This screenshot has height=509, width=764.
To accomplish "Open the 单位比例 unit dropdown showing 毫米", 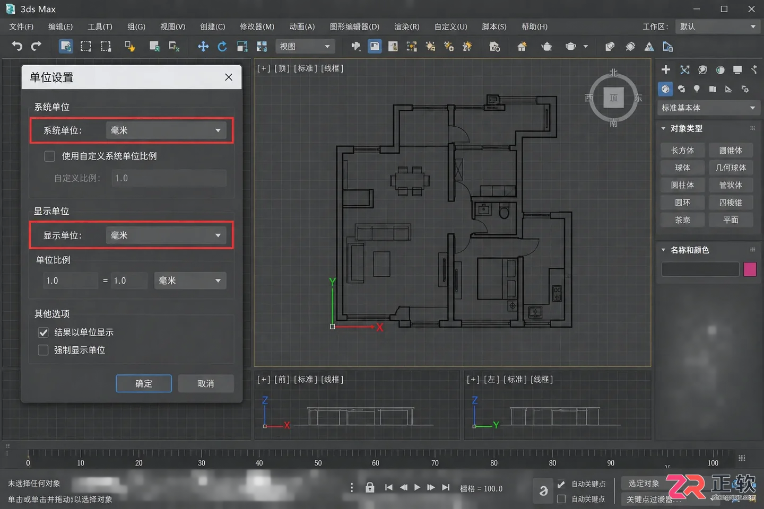I will (190, 280).
